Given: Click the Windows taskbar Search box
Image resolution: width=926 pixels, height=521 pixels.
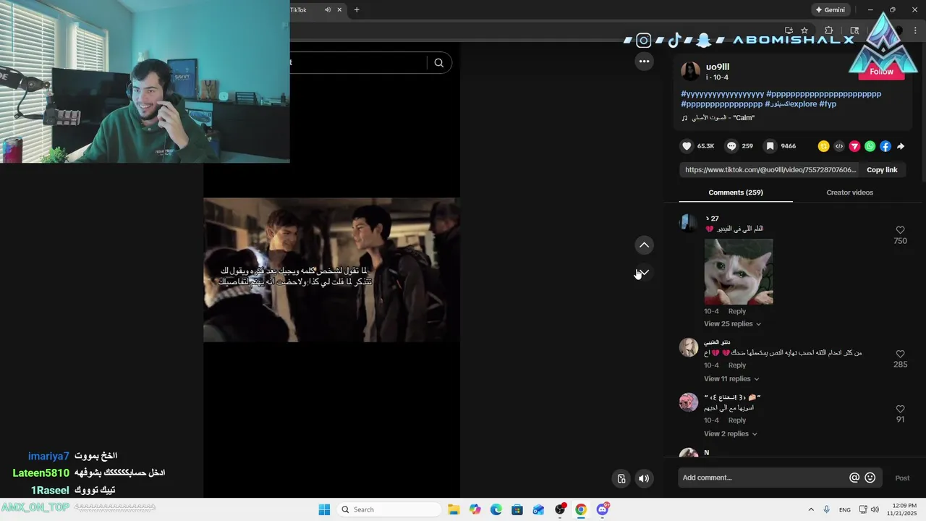Looking at the screenshot, I should 389,509.
